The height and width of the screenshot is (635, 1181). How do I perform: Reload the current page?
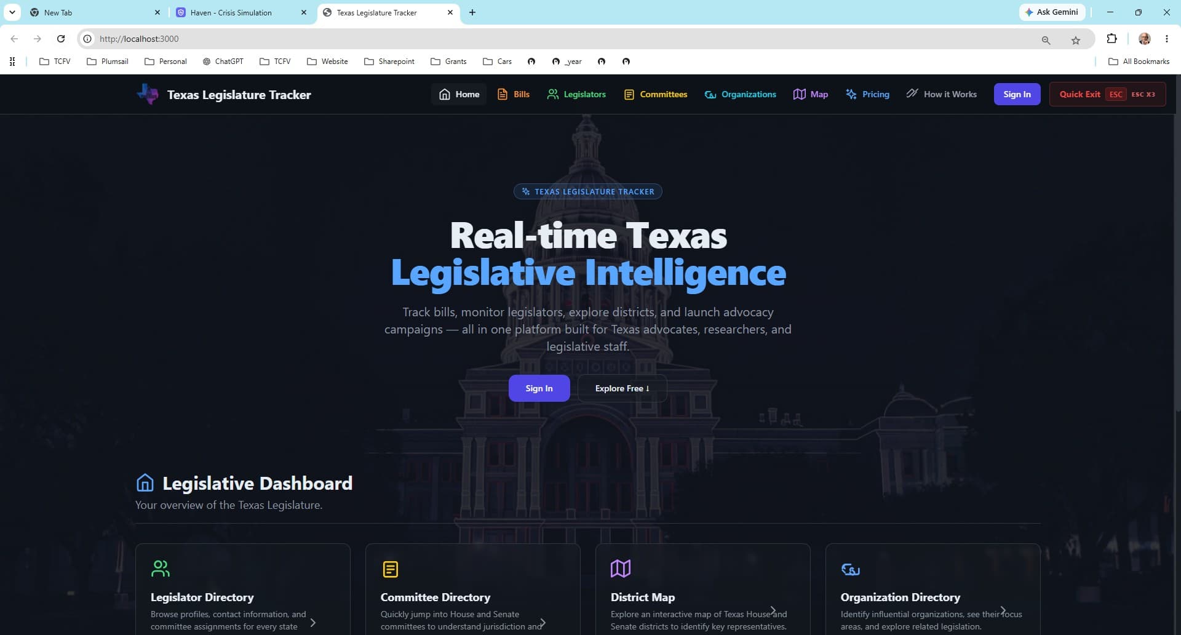[x=61, y=39]
